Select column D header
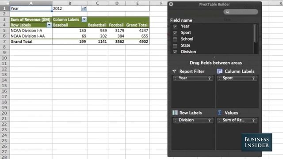Image resolution: width=283 pixels, height=159 pixels. [x=117, y=3]
